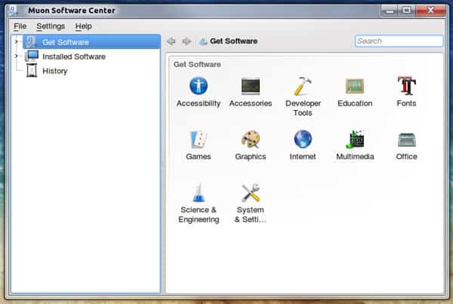Click the forward arrow navigation button
The height and width of the screenshot is (304, 453).
click(186, 41)
